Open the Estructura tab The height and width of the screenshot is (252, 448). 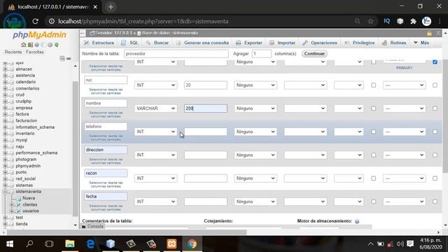pos(99,43)
